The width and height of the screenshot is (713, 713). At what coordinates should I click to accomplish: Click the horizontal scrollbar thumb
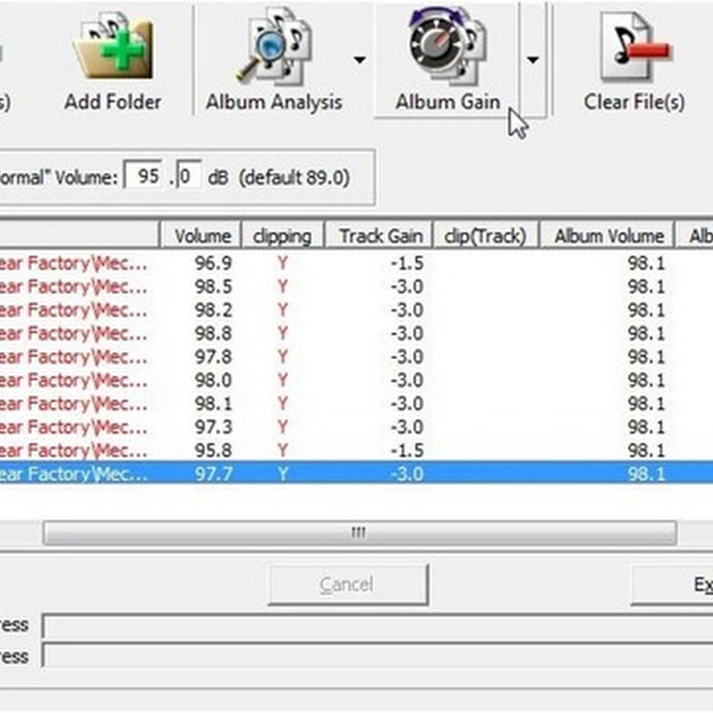[360, 532]
